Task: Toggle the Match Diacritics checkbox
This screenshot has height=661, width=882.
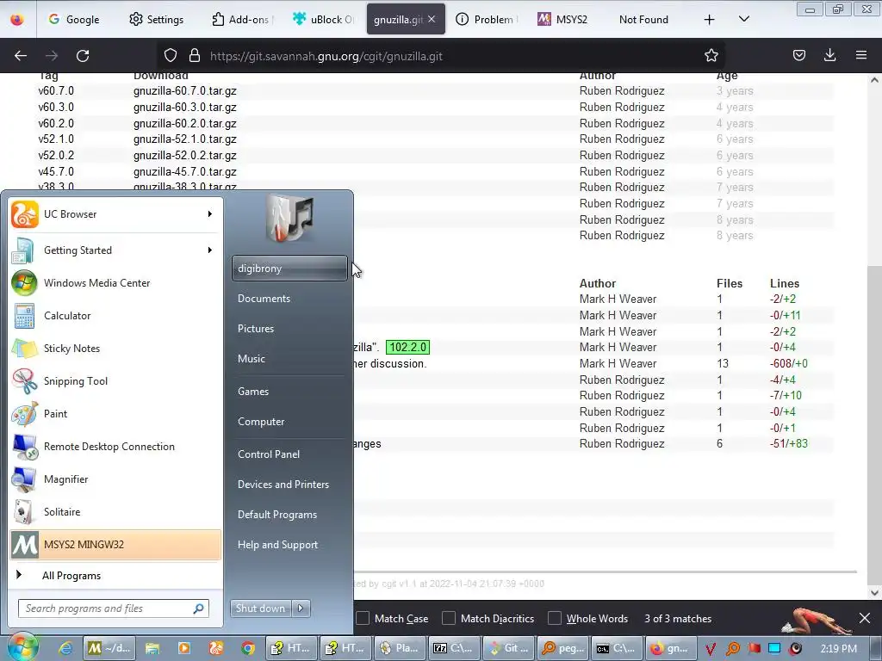Action: click(x=448, y=618)
